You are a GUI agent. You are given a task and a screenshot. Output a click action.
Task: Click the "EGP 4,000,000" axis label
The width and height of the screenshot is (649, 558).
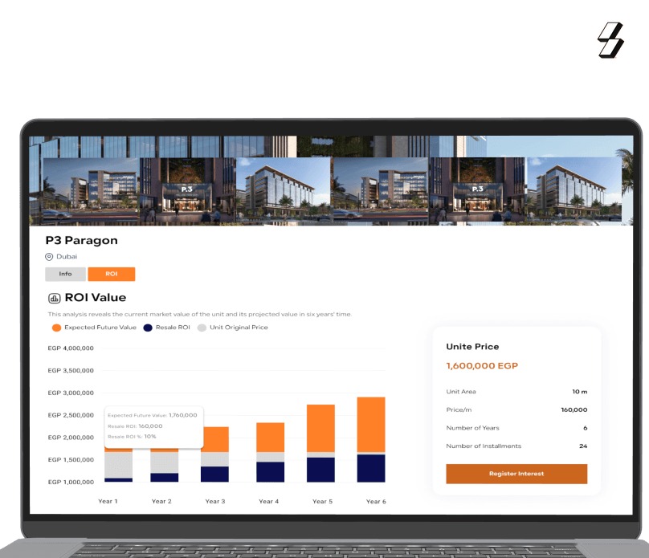[71, 348]
